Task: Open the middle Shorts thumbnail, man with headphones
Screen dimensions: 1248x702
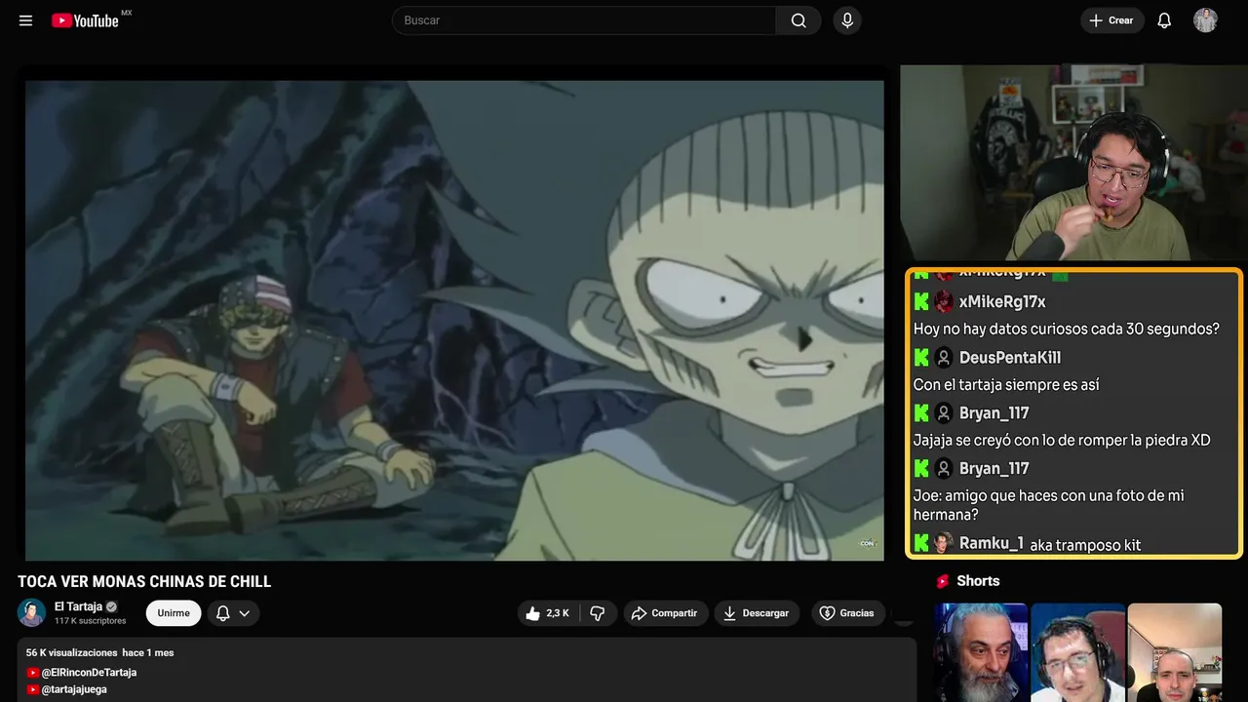Action: click(1077, 652)
